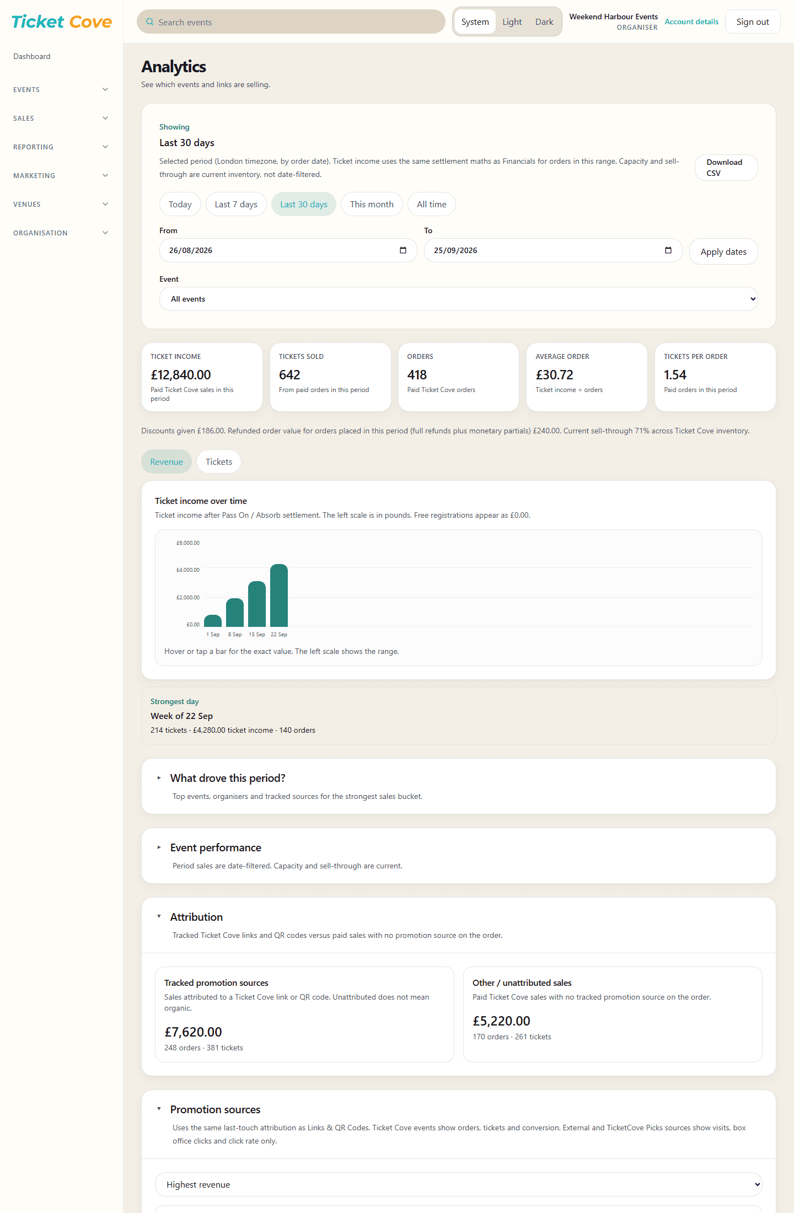Click the 15 Sep chart bar

coord(257,604)
